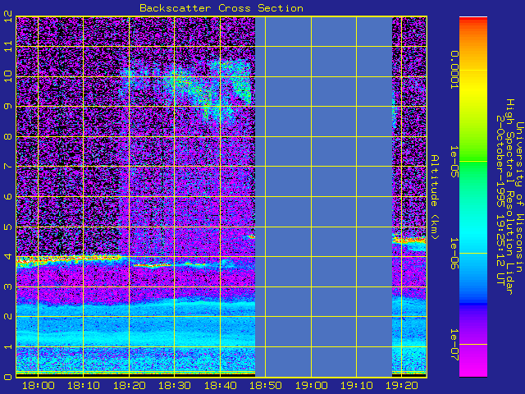Click the 1e-06 colorbar scale label
Screen dimensions: 525x394
[x=454, y=254]
